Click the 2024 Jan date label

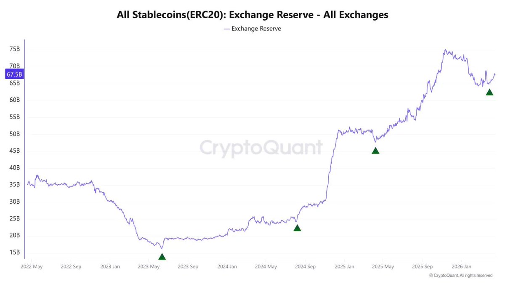(227, 266)
